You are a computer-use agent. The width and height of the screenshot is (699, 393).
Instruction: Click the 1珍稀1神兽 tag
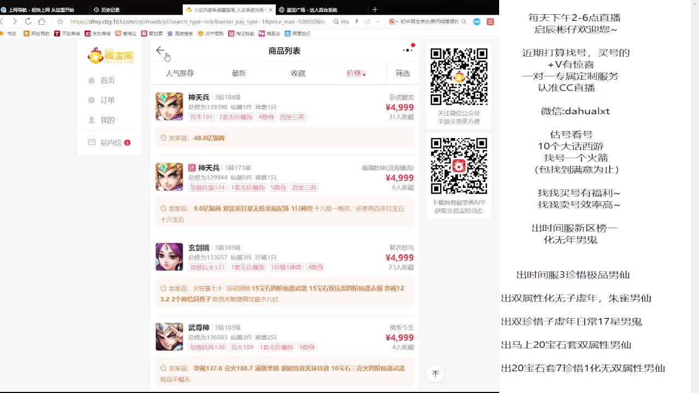tap(286, 267)
